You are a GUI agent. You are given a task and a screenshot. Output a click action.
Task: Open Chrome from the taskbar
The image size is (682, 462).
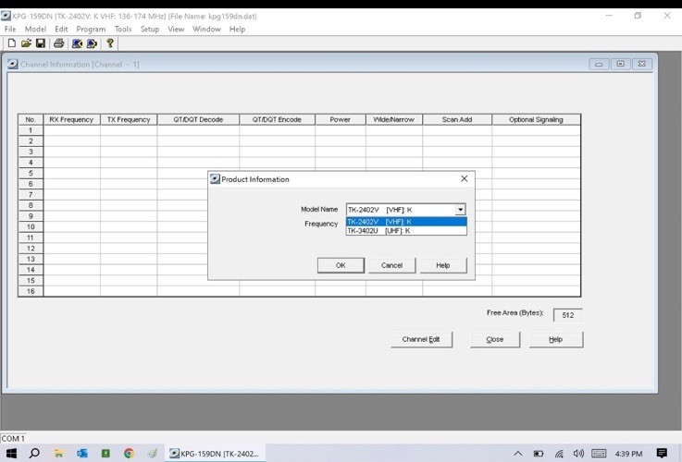tap(129, 454)
